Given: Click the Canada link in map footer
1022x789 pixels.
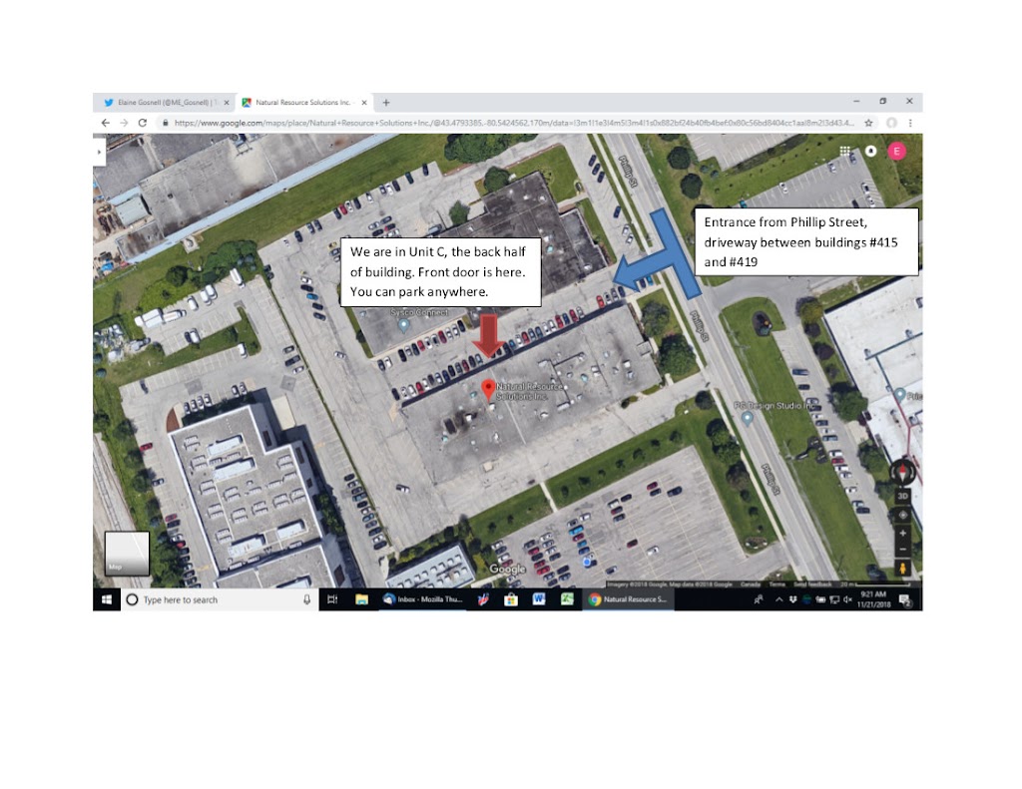Looking at the screenshot, I should [x=751, y=585].
